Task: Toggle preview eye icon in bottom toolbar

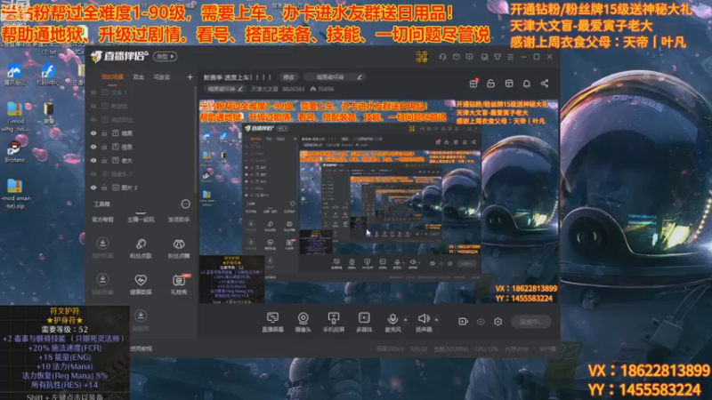Action: [x=481, y=322]
